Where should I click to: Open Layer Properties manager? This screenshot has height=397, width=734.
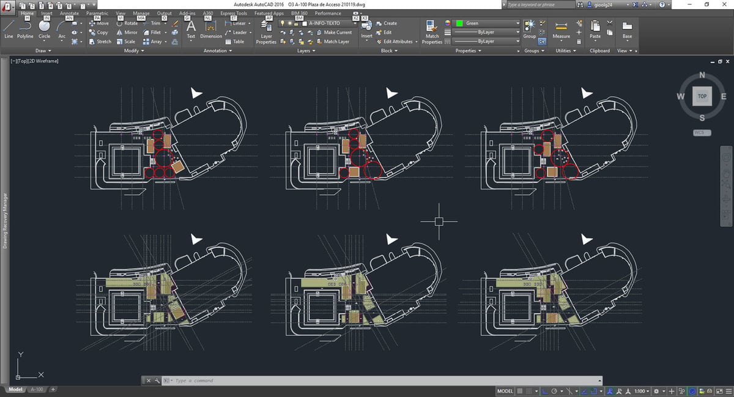(x=266, y=34)
